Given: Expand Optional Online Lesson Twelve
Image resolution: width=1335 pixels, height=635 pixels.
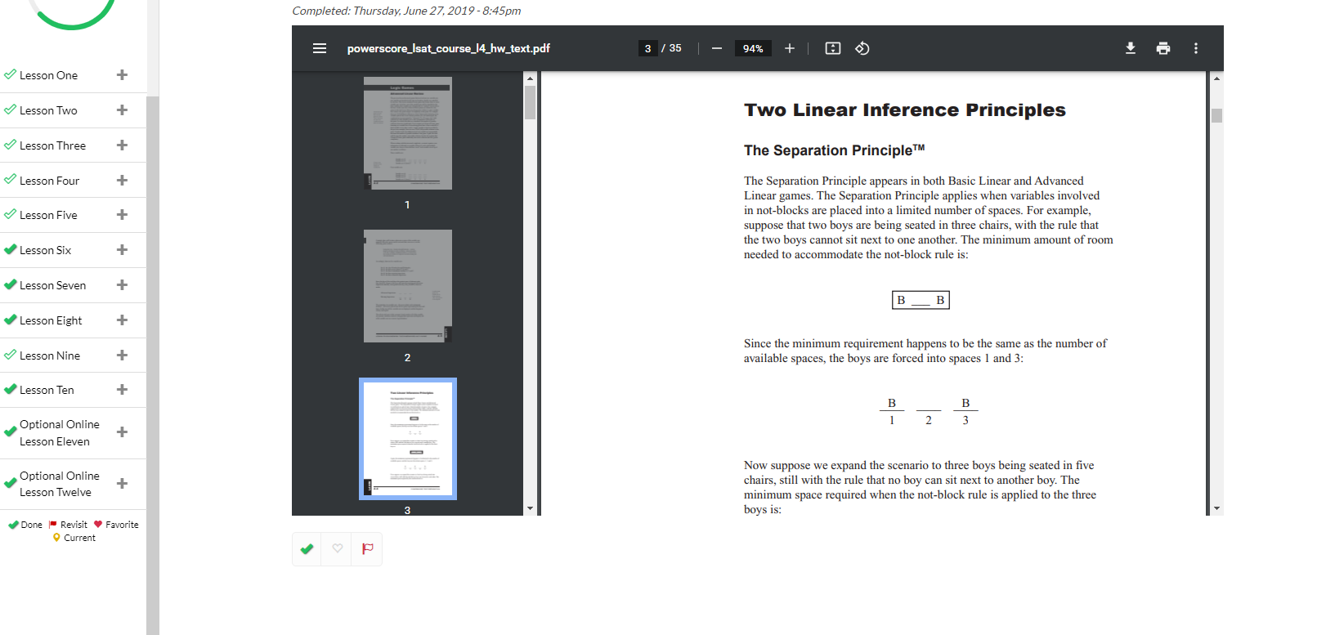Looking at the screenshot, I should pos(122,484).
